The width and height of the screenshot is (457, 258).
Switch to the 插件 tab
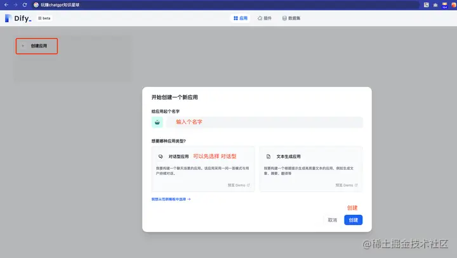pyautogui.click(x=265, y=18)
